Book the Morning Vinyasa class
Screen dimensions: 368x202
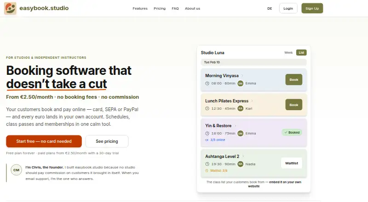294,80
